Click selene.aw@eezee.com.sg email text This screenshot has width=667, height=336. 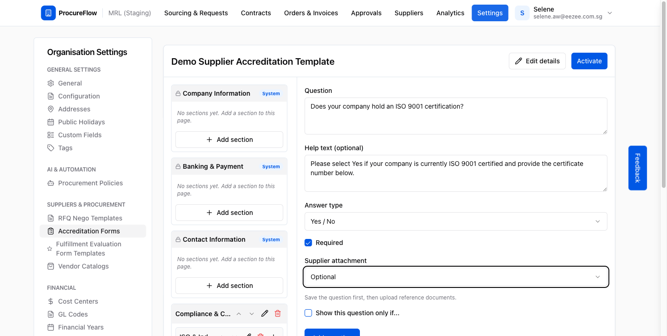coord(567,17)
